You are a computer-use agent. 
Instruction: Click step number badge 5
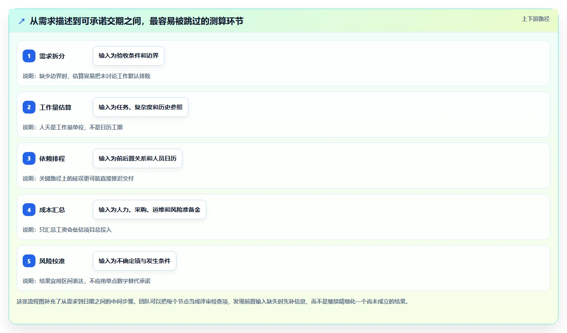pos(29,261)
